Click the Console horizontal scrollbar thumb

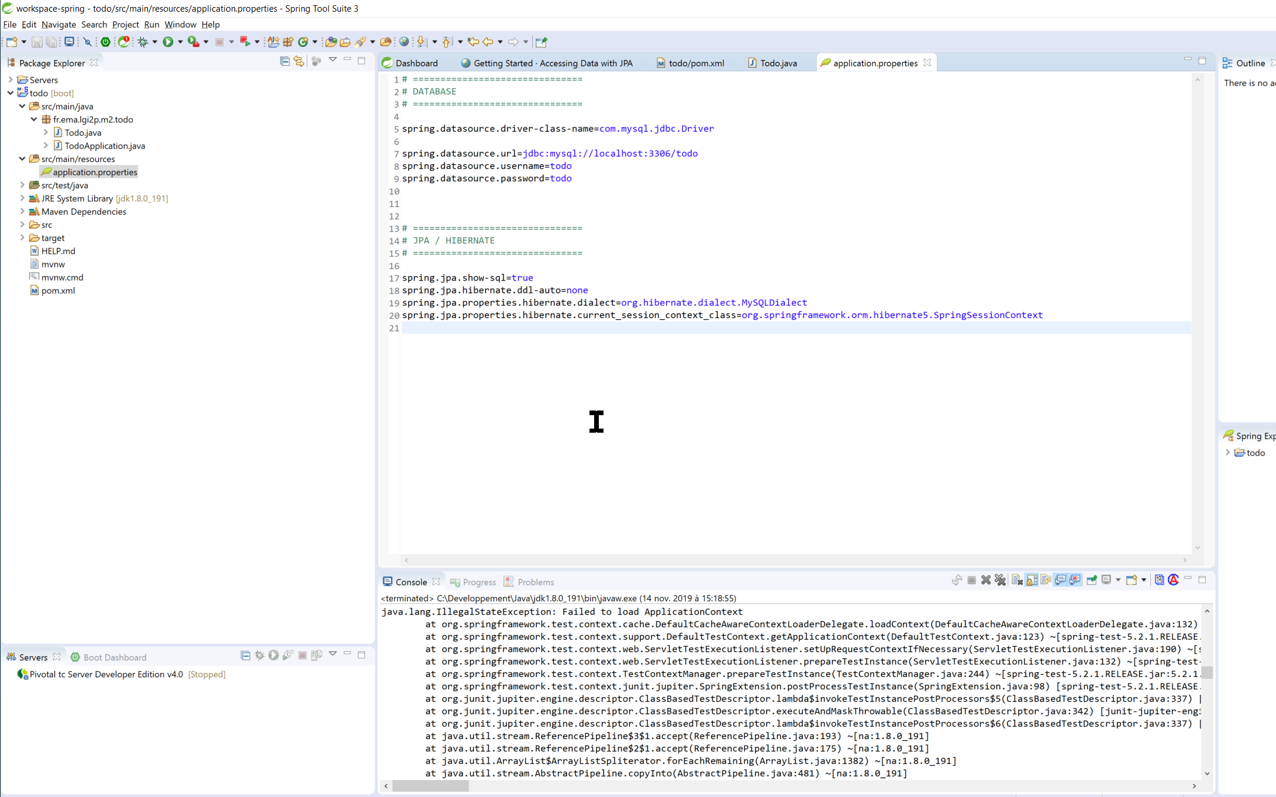[430, 786]
